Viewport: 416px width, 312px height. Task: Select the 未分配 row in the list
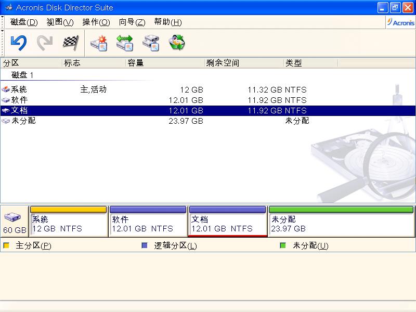pos(208,121)
